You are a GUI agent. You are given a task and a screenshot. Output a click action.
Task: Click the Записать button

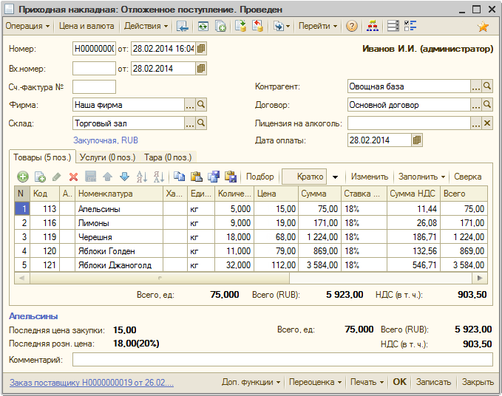pyautogui.click(x=433, y=382)
